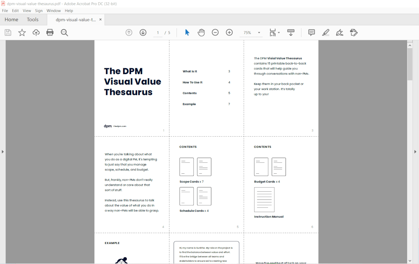The height and width of the screenshot is (264, 419).
Task: Click the fit page view icon
Action: (x=273, y=33)
